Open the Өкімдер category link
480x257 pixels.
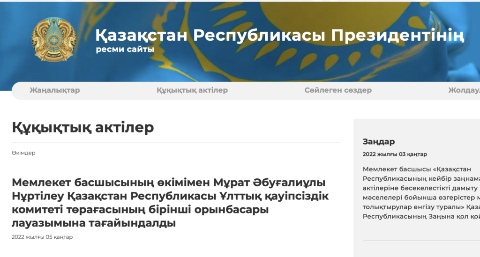point(23,153)
